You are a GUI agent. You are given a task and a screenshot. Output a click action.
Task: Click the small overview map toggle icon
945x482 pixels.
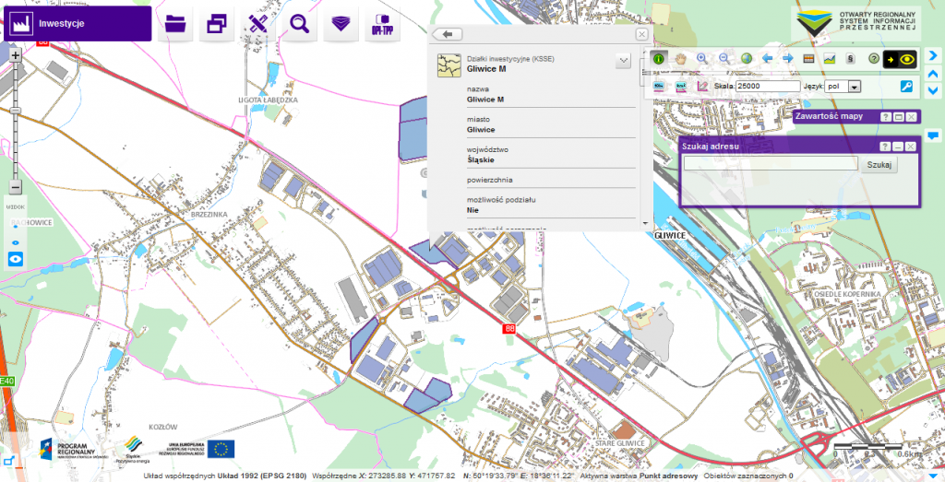pyautogui.click(x=7, y=462)
